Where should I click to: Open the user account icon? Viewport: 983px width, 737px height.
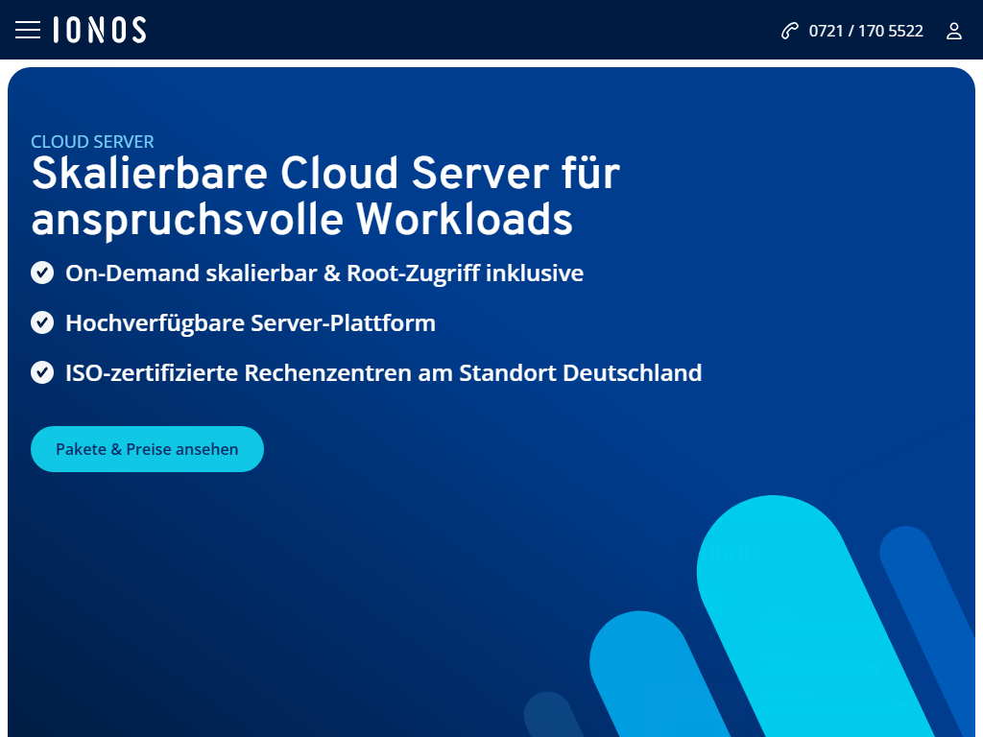[x=953, y=31]
